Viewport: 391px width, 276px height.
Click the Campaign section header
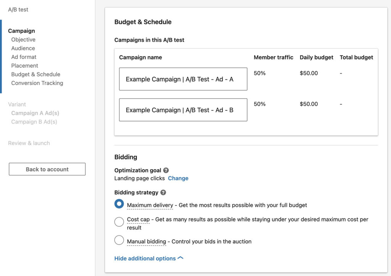click(x=21, y=31)
